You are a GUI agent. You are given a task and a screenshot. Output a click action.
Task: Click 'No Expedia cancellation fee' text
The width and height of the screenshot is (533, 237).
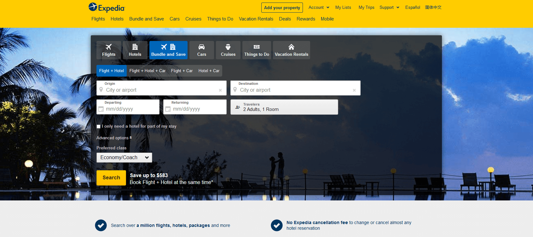(x=317, y=223)
